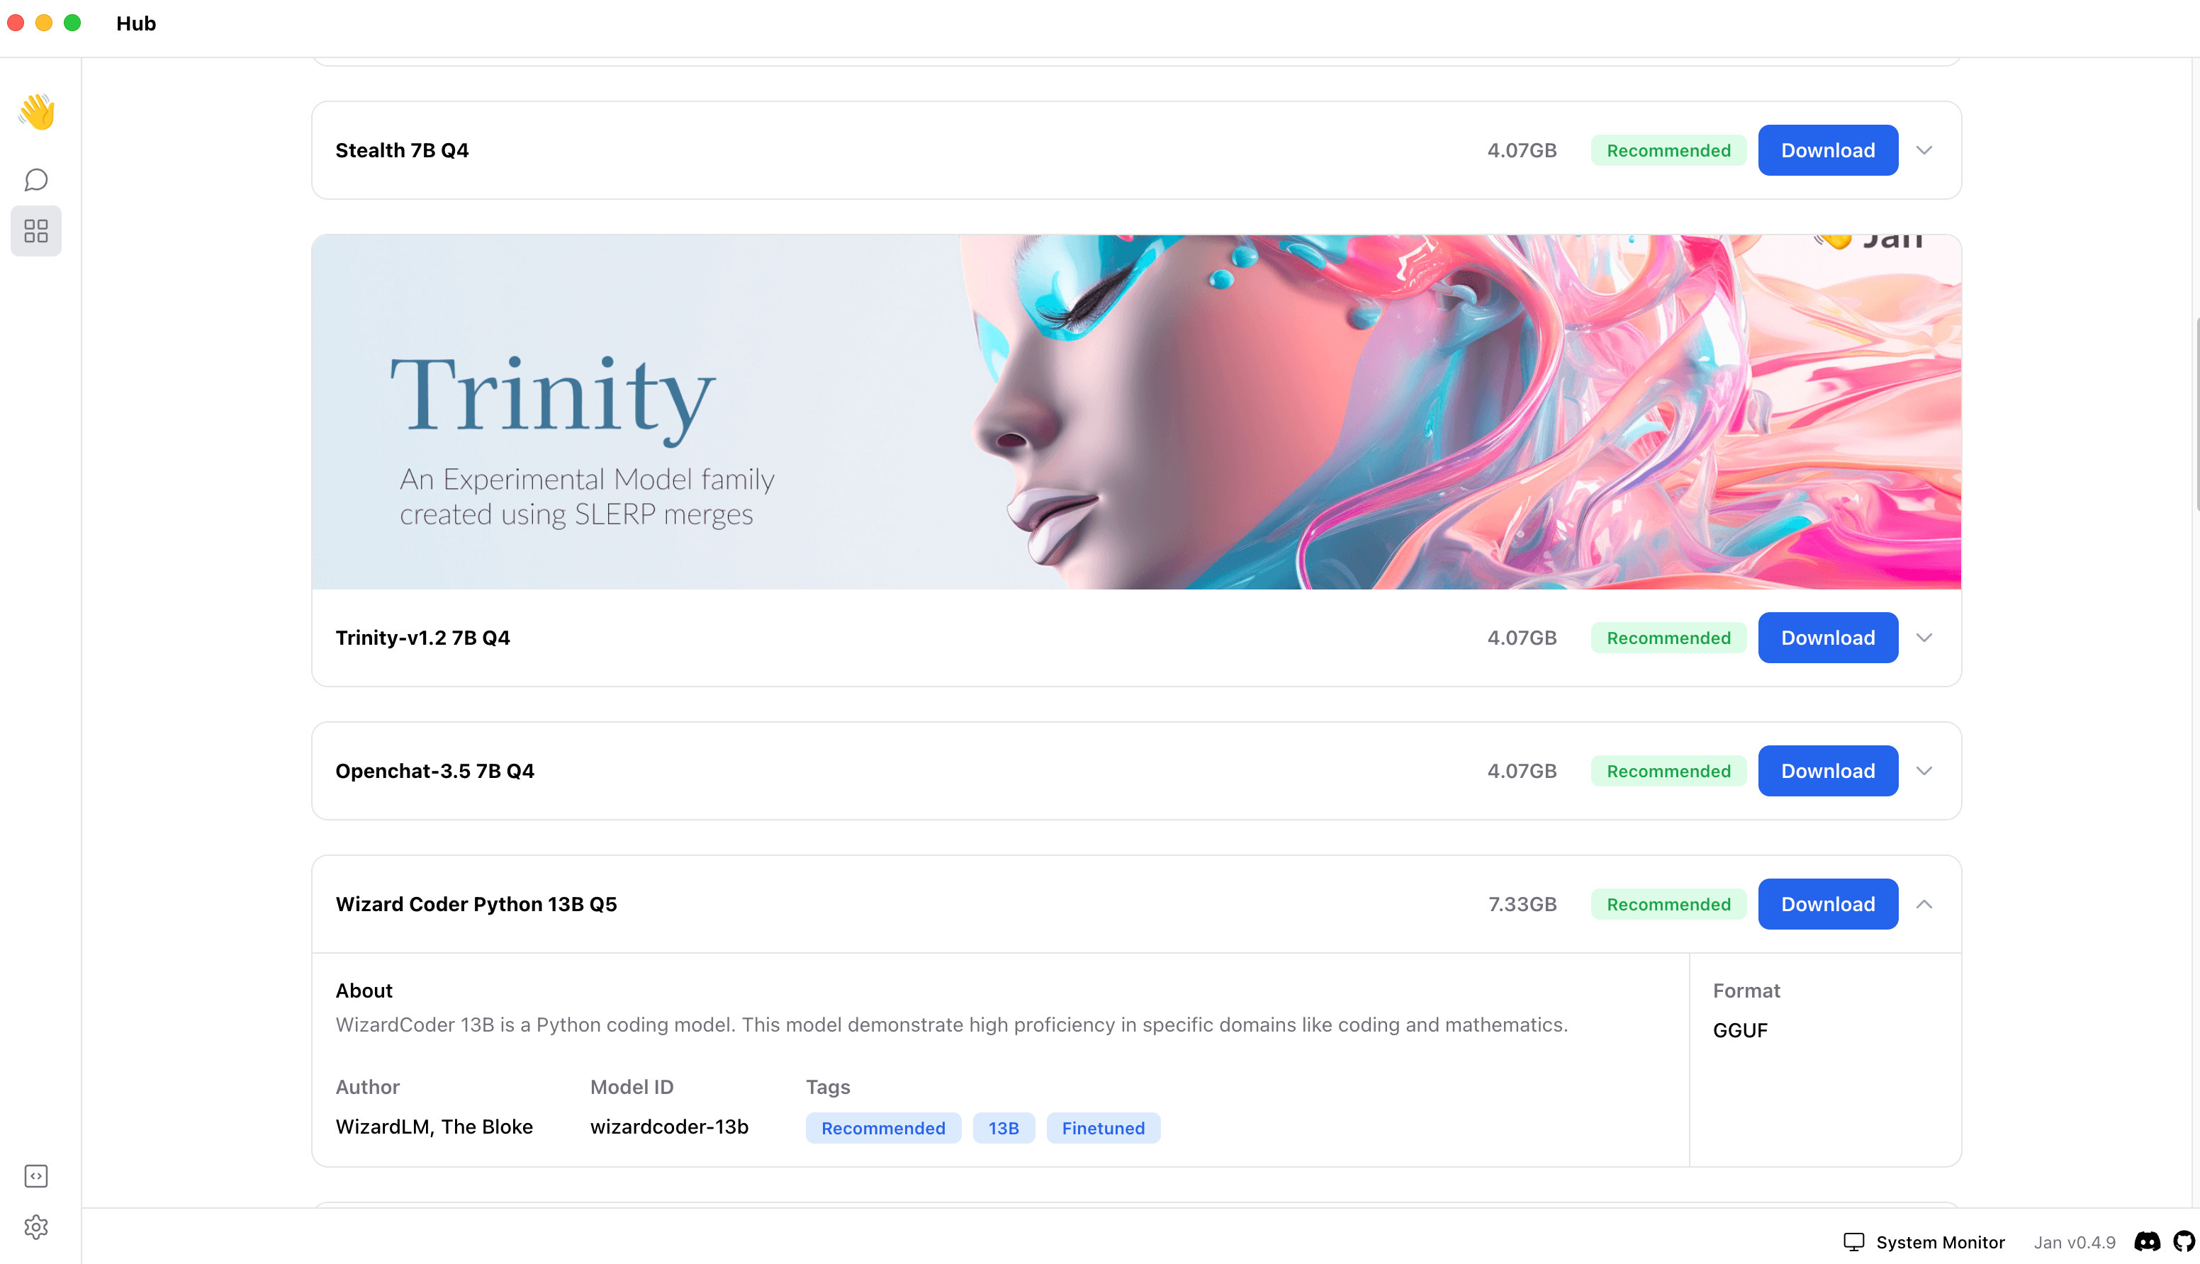The image size is (2200, 1264).
Task: Click the 13B tag badge
Action: tap(1003, 1128)
